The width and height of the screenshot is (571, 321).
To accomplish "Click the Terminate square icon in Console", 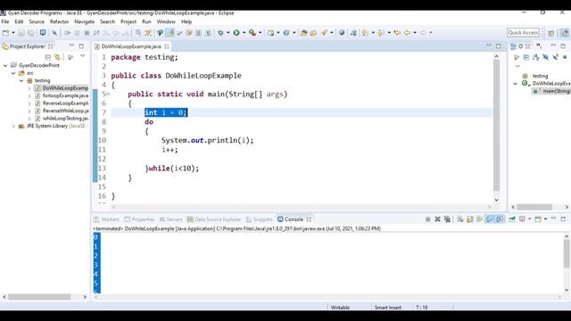I will pyautogui.click(x=428, y=219).
